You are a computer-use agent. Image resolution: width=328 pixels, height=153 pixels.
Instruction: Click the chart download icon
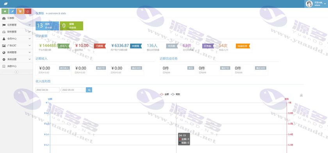click(x=301, y=95)
